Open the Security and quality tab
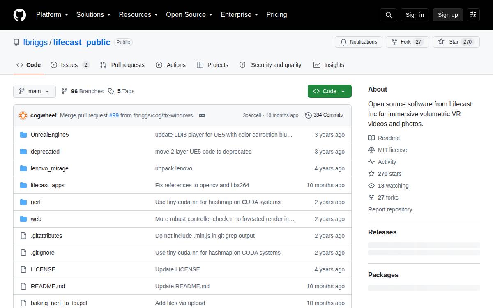 pyautogui.click(x=270, y=65)
